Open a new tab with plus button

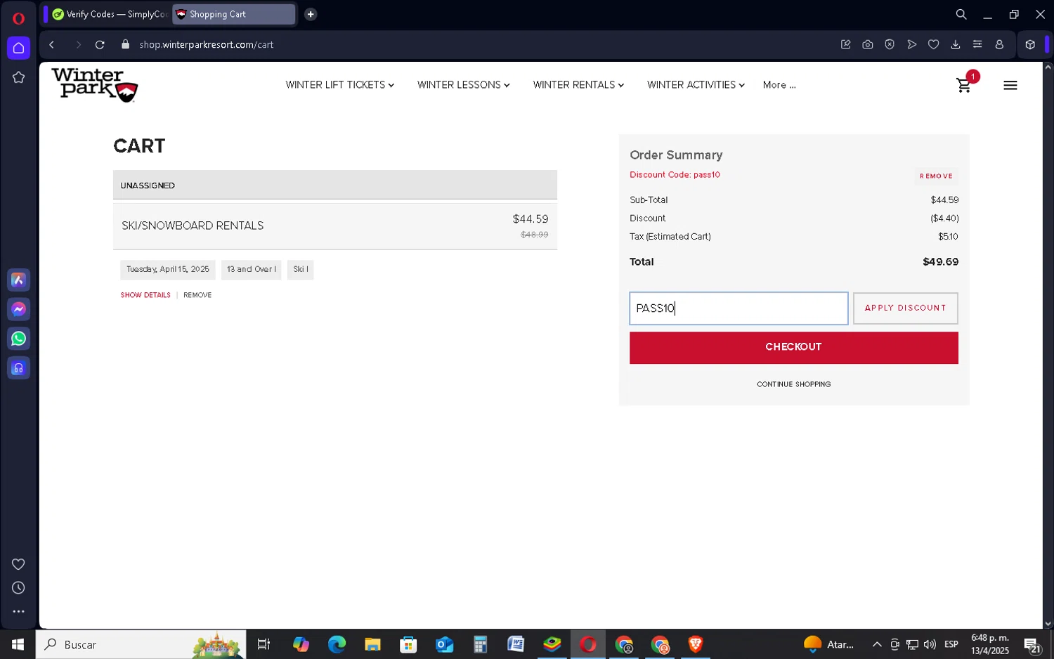tap(311, 14)
